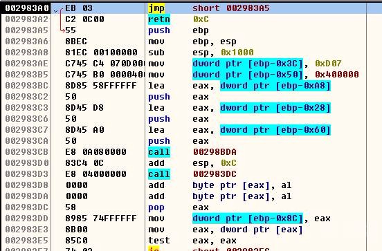The height and width of the screenshot is (251, 382).
Task: Click hex bytes '8BEC'
Action: pos(76,41)
